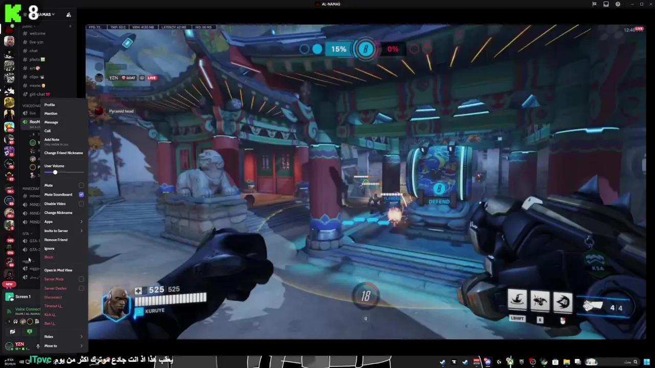Click the GTA-1 voice channel speaker icon
This screenshot has height=368, width=655.
point(25,241)
